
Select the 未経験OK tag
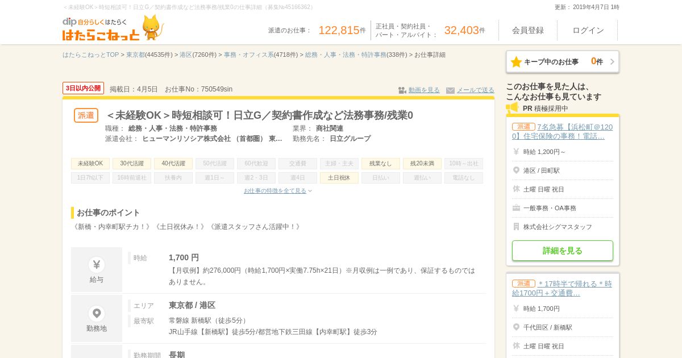[x=90, y=164]
